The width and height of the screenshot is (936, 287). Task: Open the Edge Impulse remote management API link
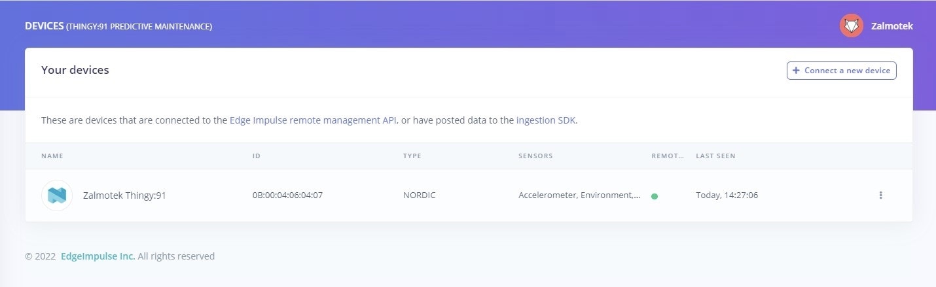(x=314, y=120)
